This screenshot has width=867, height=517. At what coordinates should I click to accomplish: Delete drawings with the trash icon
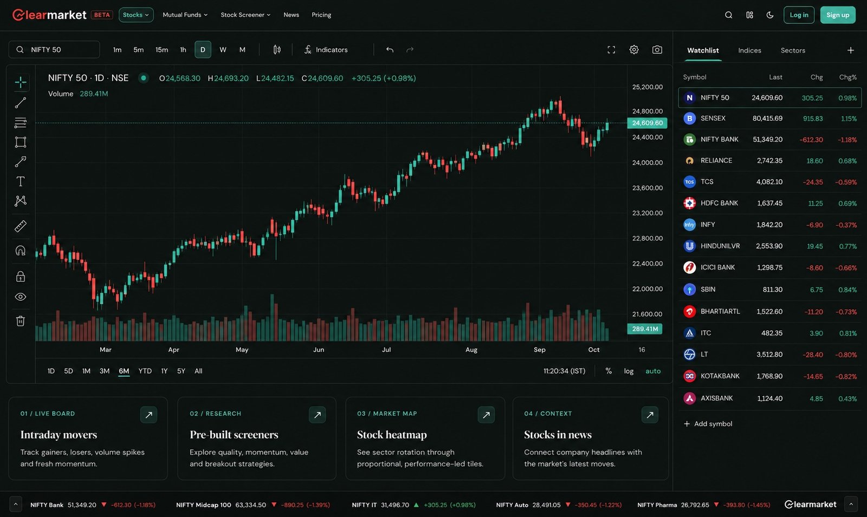pyautogui.click(x=21, y=321)
